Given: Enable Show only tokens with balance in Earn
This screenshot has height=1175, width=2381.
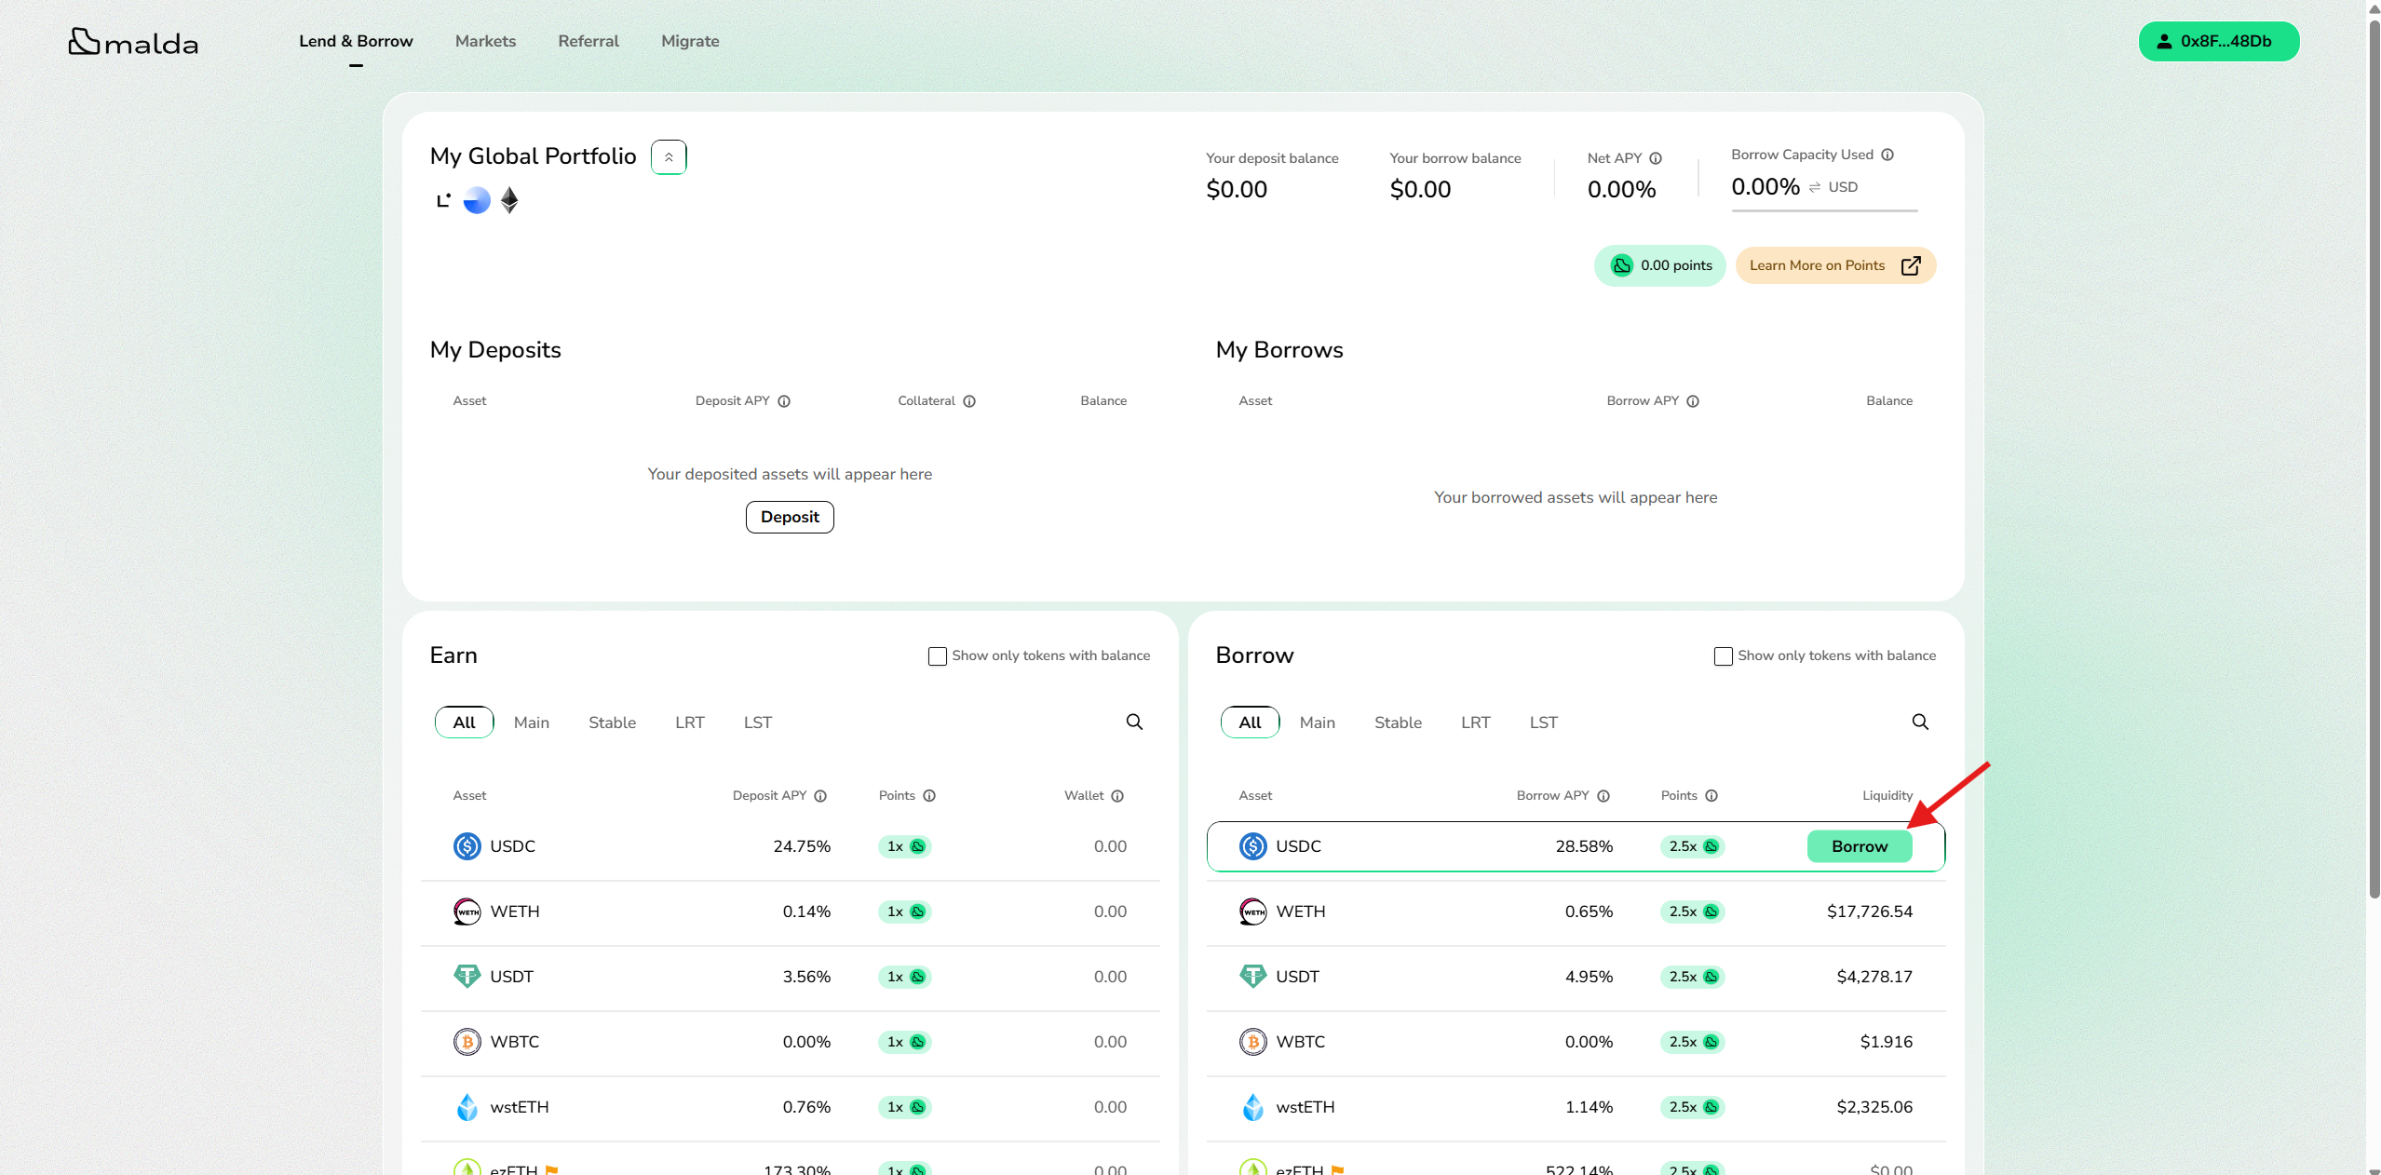Looking at the screenshot, I should (x=937, y=656).
